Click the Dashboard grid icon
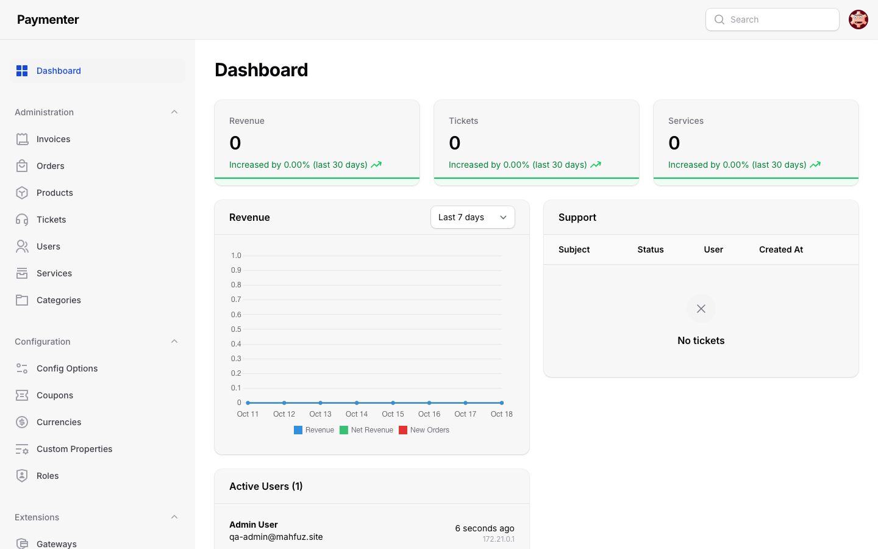The image size is (878, 549). [22, 71]
